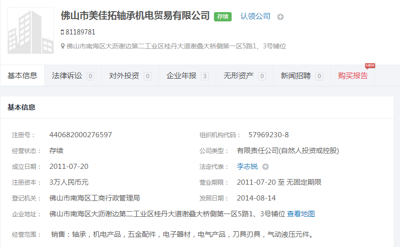This screenshot has height=247, width=400.
Task: Click registration number 440682000276597
Action: (80, 135)
